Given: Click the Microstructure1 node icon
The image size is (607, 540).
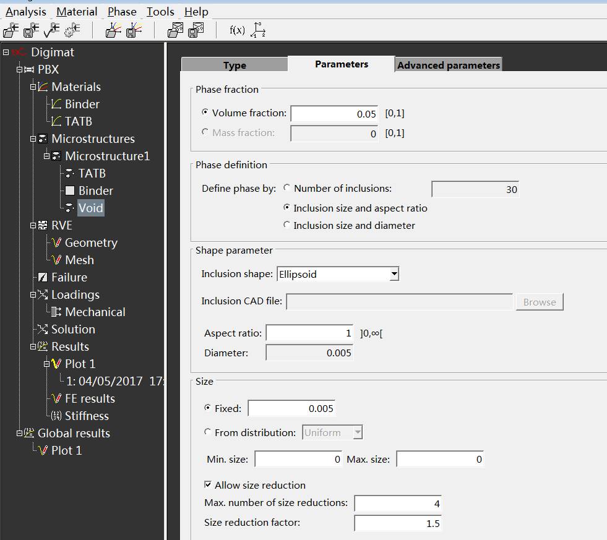Looking at the screenshot, I should pos(56,156).
